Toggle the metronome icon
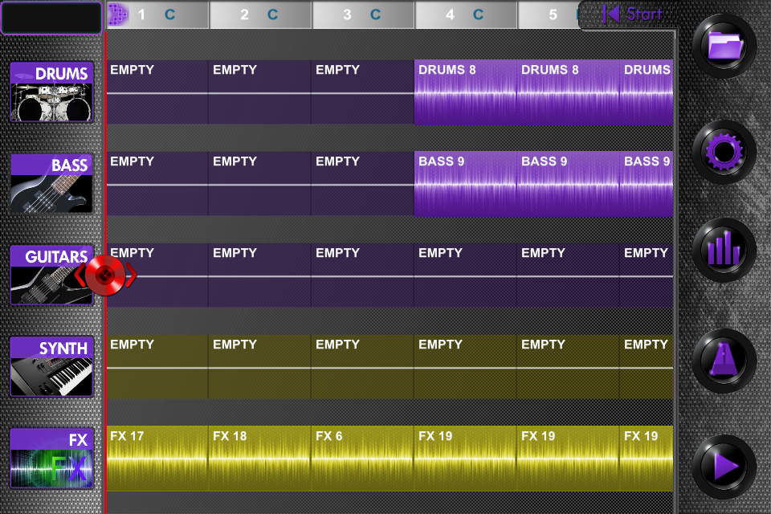 pyautogui.click(x=724, y=361)
